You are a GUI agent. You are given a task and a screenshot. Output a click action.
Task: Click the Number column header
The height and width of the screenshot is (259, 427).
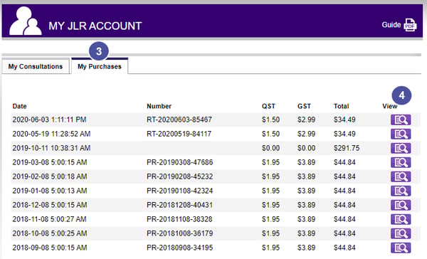[159, 106]
